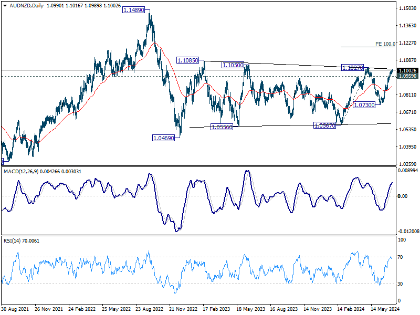Select the 30 Aug 2021 date on time axis

15,309
